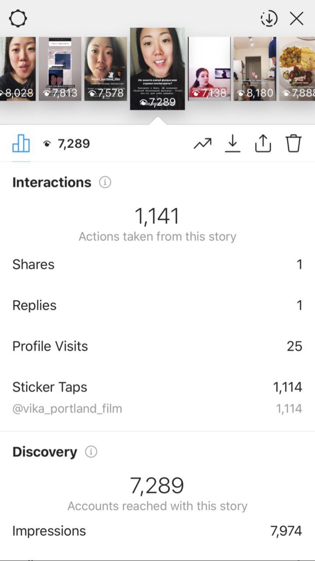Select story thumbnail with 8,180 views
Viewport: 315px width, 561px height.
pos(255,69)
